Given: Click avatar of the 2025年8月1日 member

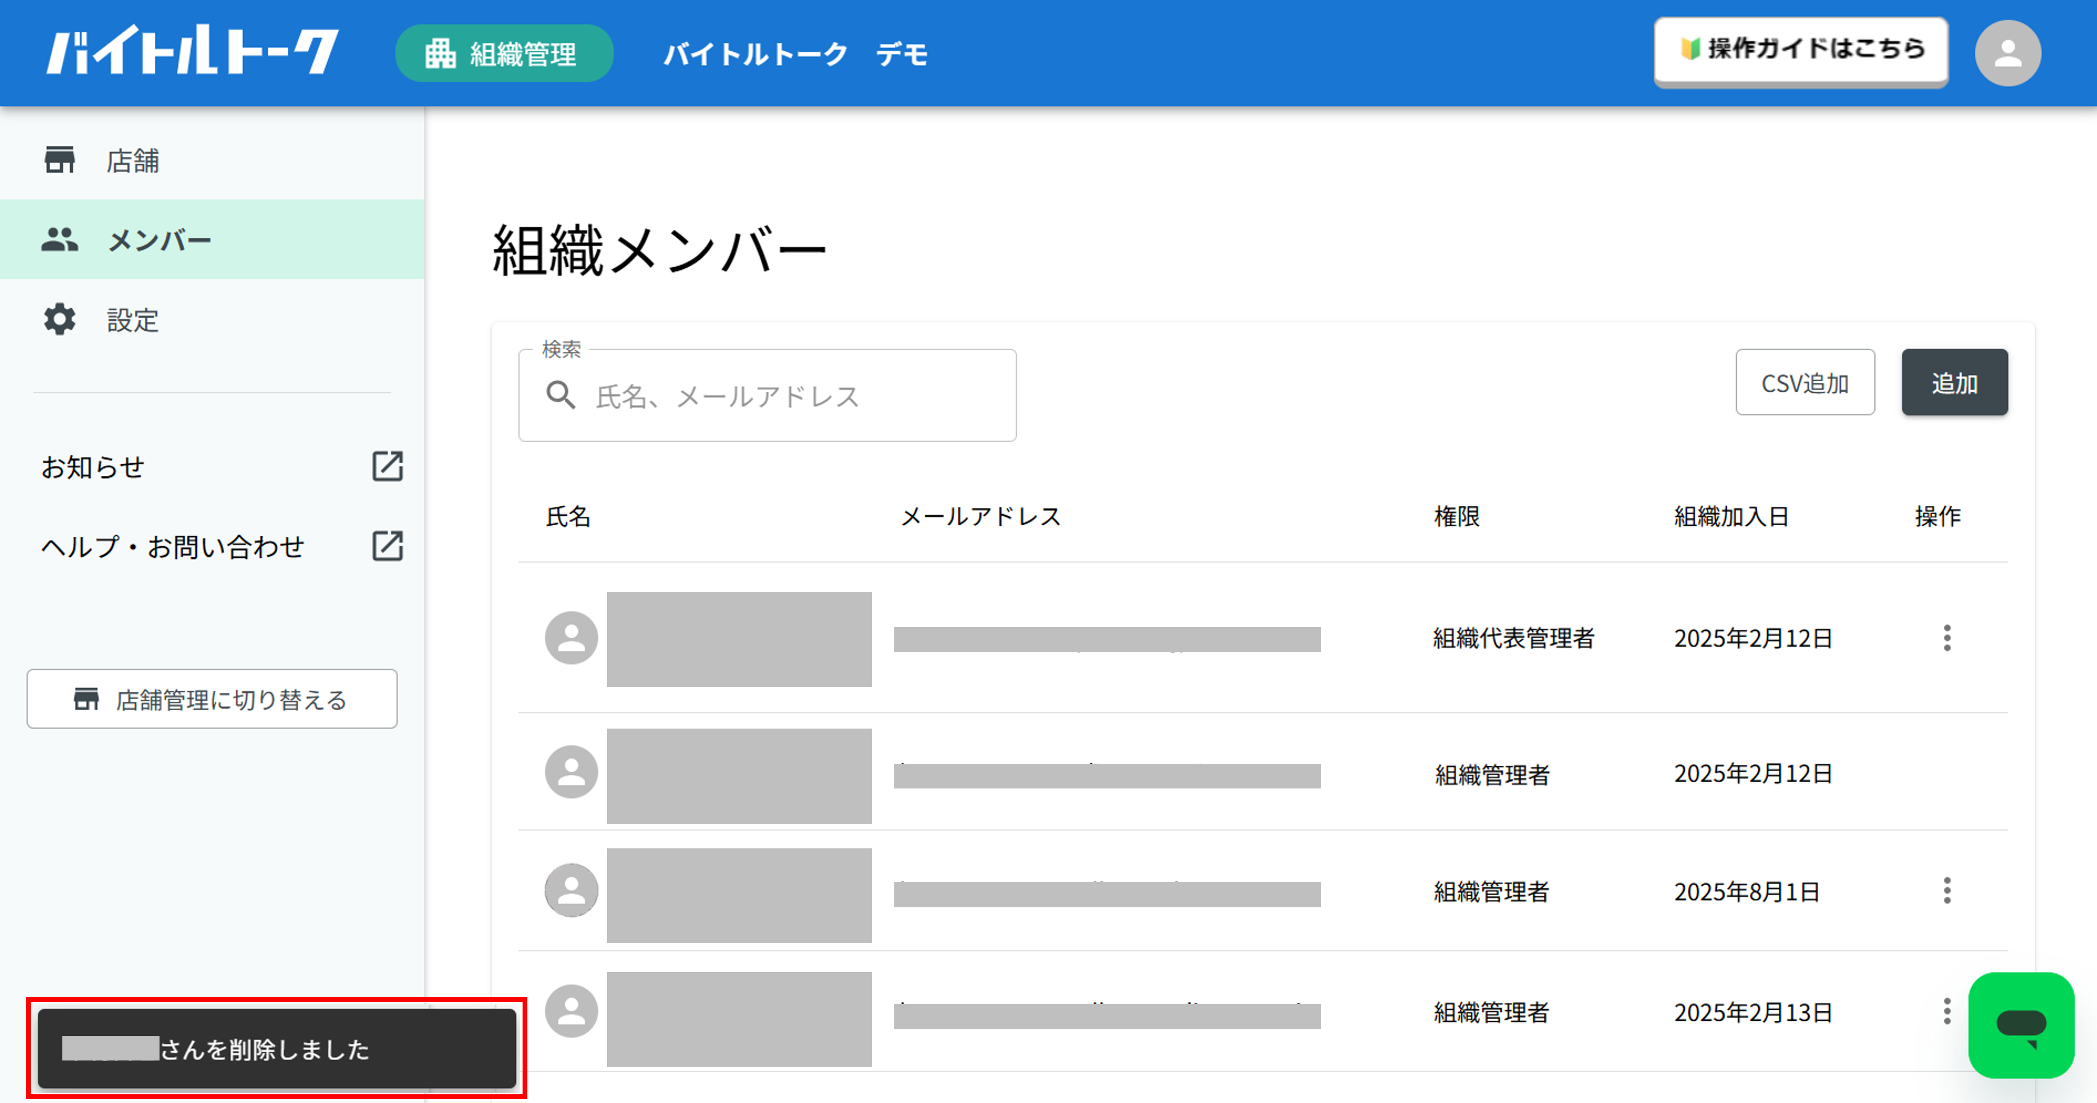Looking at the screenshot, I should click(571, 891).
